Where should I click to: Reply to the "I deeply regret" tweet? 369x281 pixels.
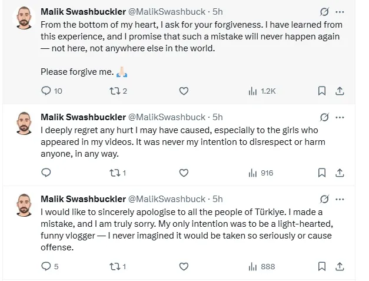(47, 173)
